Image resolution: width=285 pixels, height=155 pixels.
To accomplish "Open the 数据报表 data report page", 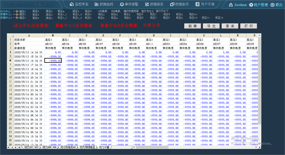I will (154, 4).
